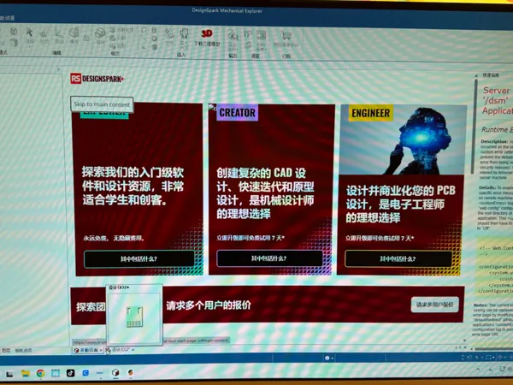Click the top 3D cube mode icon
This screenshot has width=513, height=385.
point(14,32)
